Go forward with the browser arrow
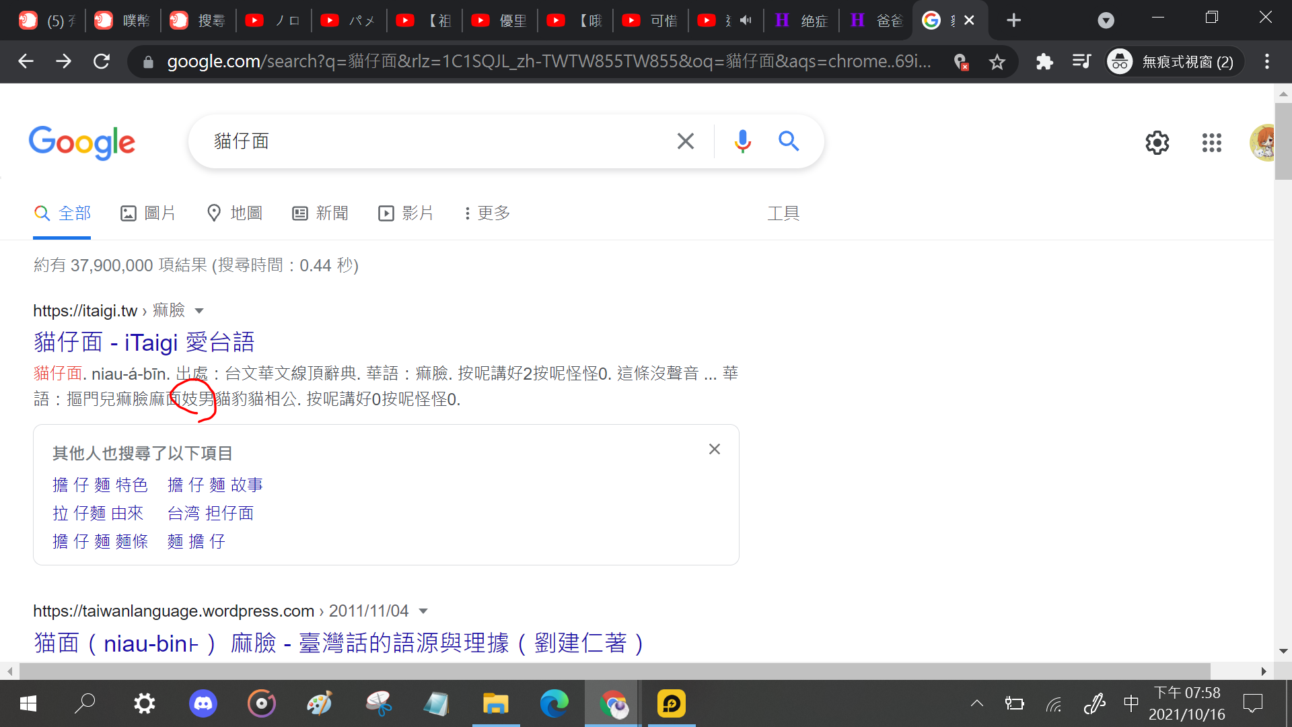Viewport: 1292px width, 727px height. 64,61
